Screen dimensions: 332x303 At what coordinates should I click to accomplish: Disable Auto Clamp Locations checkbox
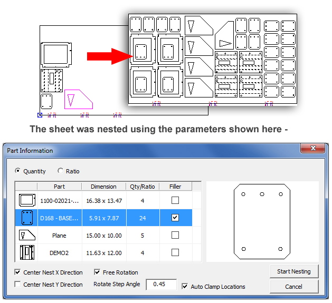coord(185,287)
